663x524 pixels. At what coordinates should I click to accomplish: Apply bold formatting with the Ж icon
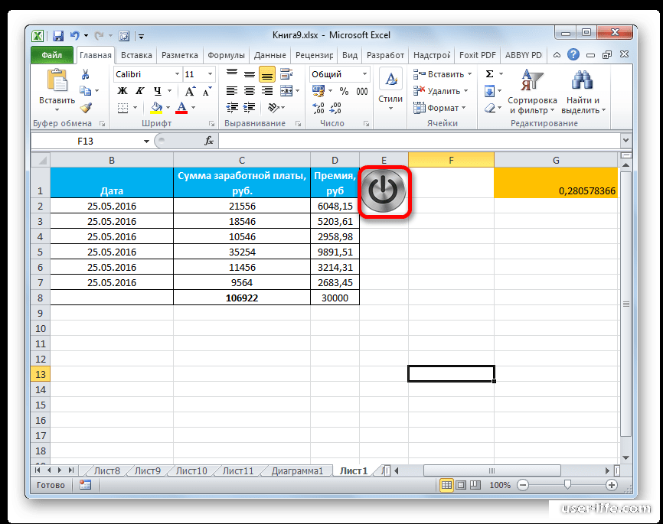click(x=121, y=90)
